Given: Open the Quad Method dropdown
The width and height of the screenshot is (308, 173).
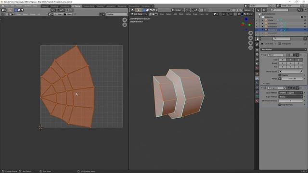Looking at the screenshot, I should point(291,93).
